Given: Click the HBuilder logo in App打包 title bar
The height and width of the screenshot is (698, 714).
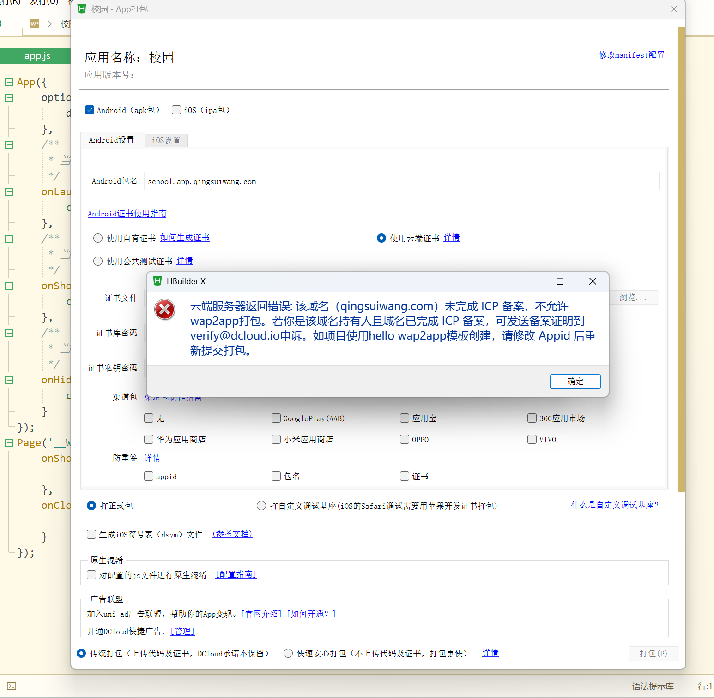Looking at the screenshot, I should pyautogui.click(x=82, y=9).
